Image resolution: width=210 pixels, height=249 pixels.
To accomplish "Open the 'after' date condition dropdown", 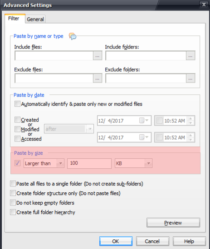I will [x=69, y=129].
